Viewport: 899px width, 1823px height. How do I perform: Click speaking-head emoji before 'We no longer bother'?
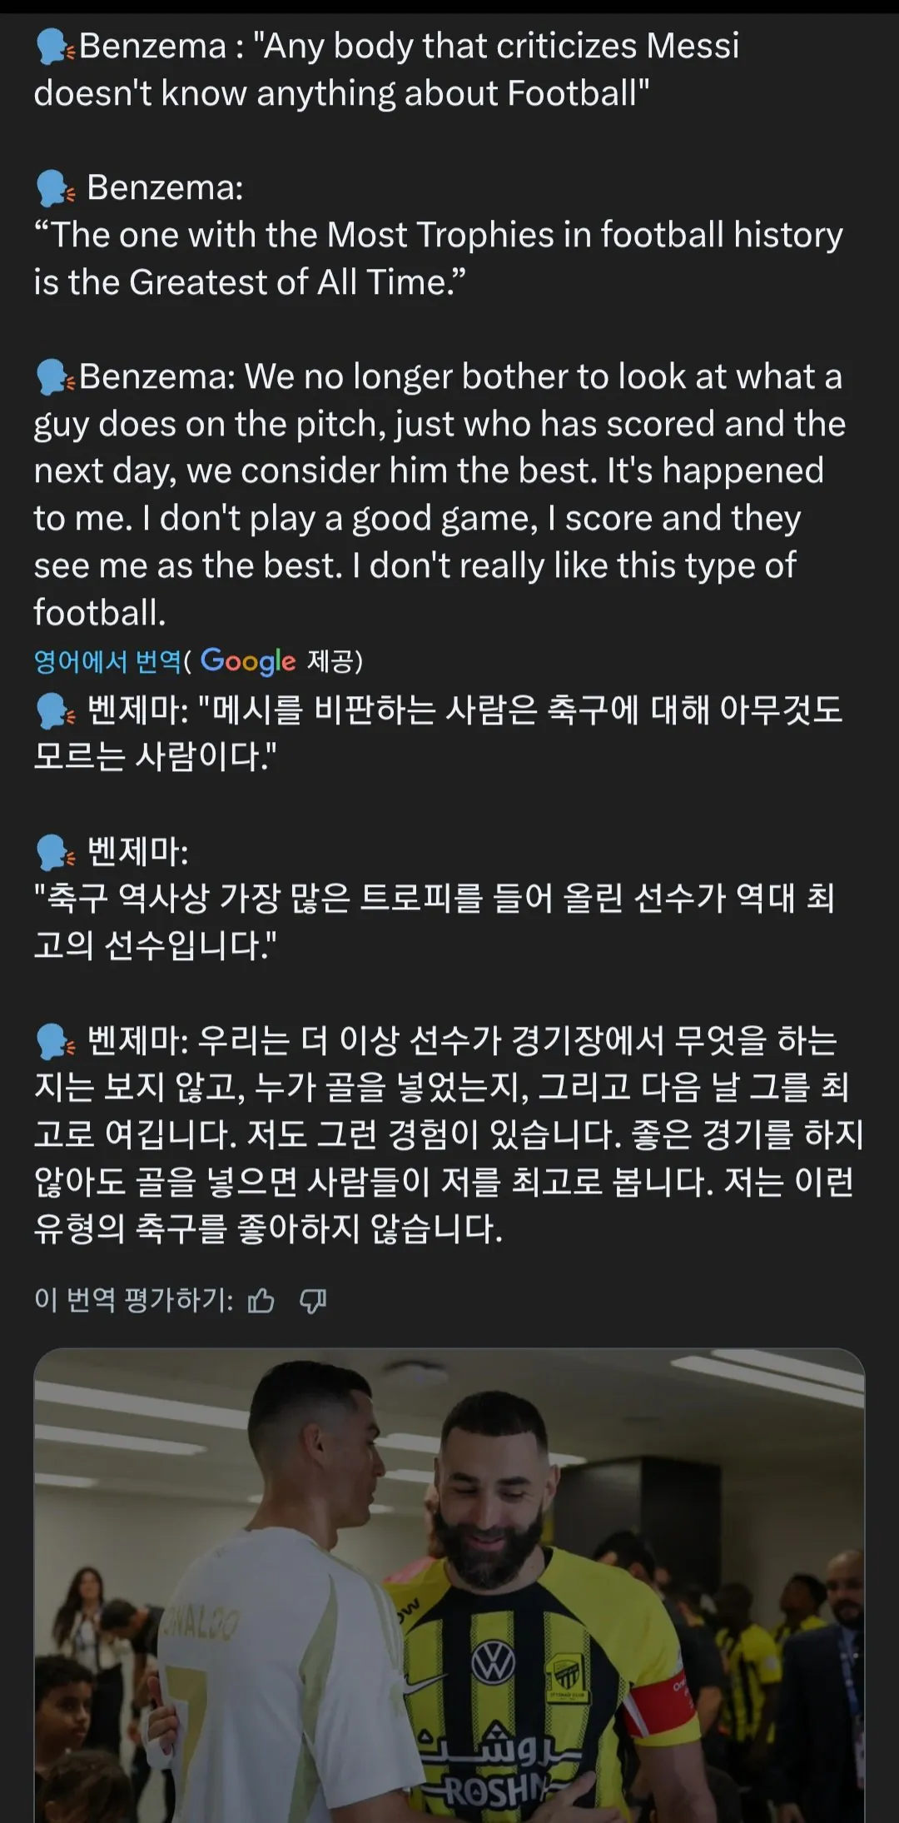pos(55,377)
